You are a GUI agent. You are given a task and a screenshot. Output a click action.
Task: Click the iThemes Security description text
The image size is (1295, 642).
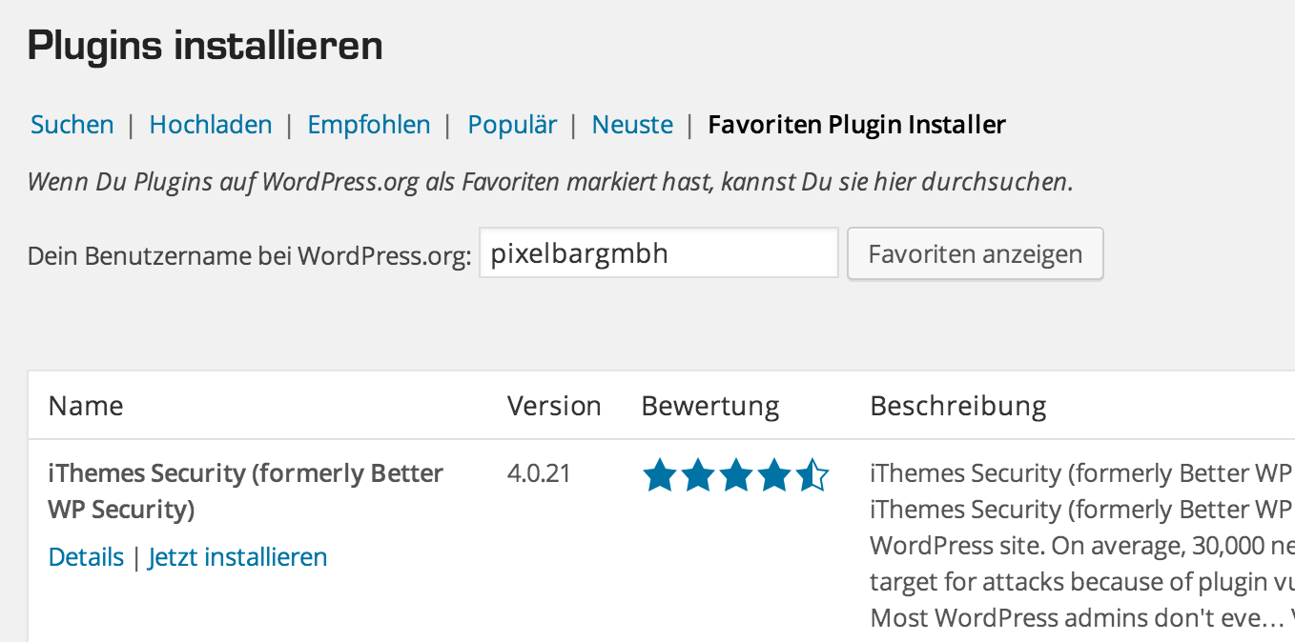(x=1082, y=546)
